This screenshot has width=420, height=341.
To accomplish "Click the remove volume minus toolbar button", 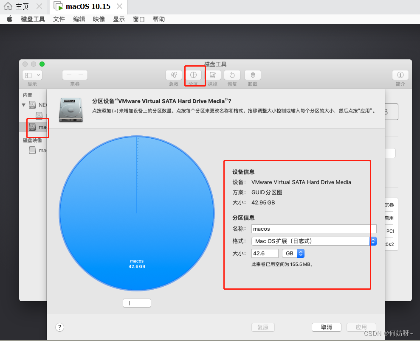I will tap(81, 75).
